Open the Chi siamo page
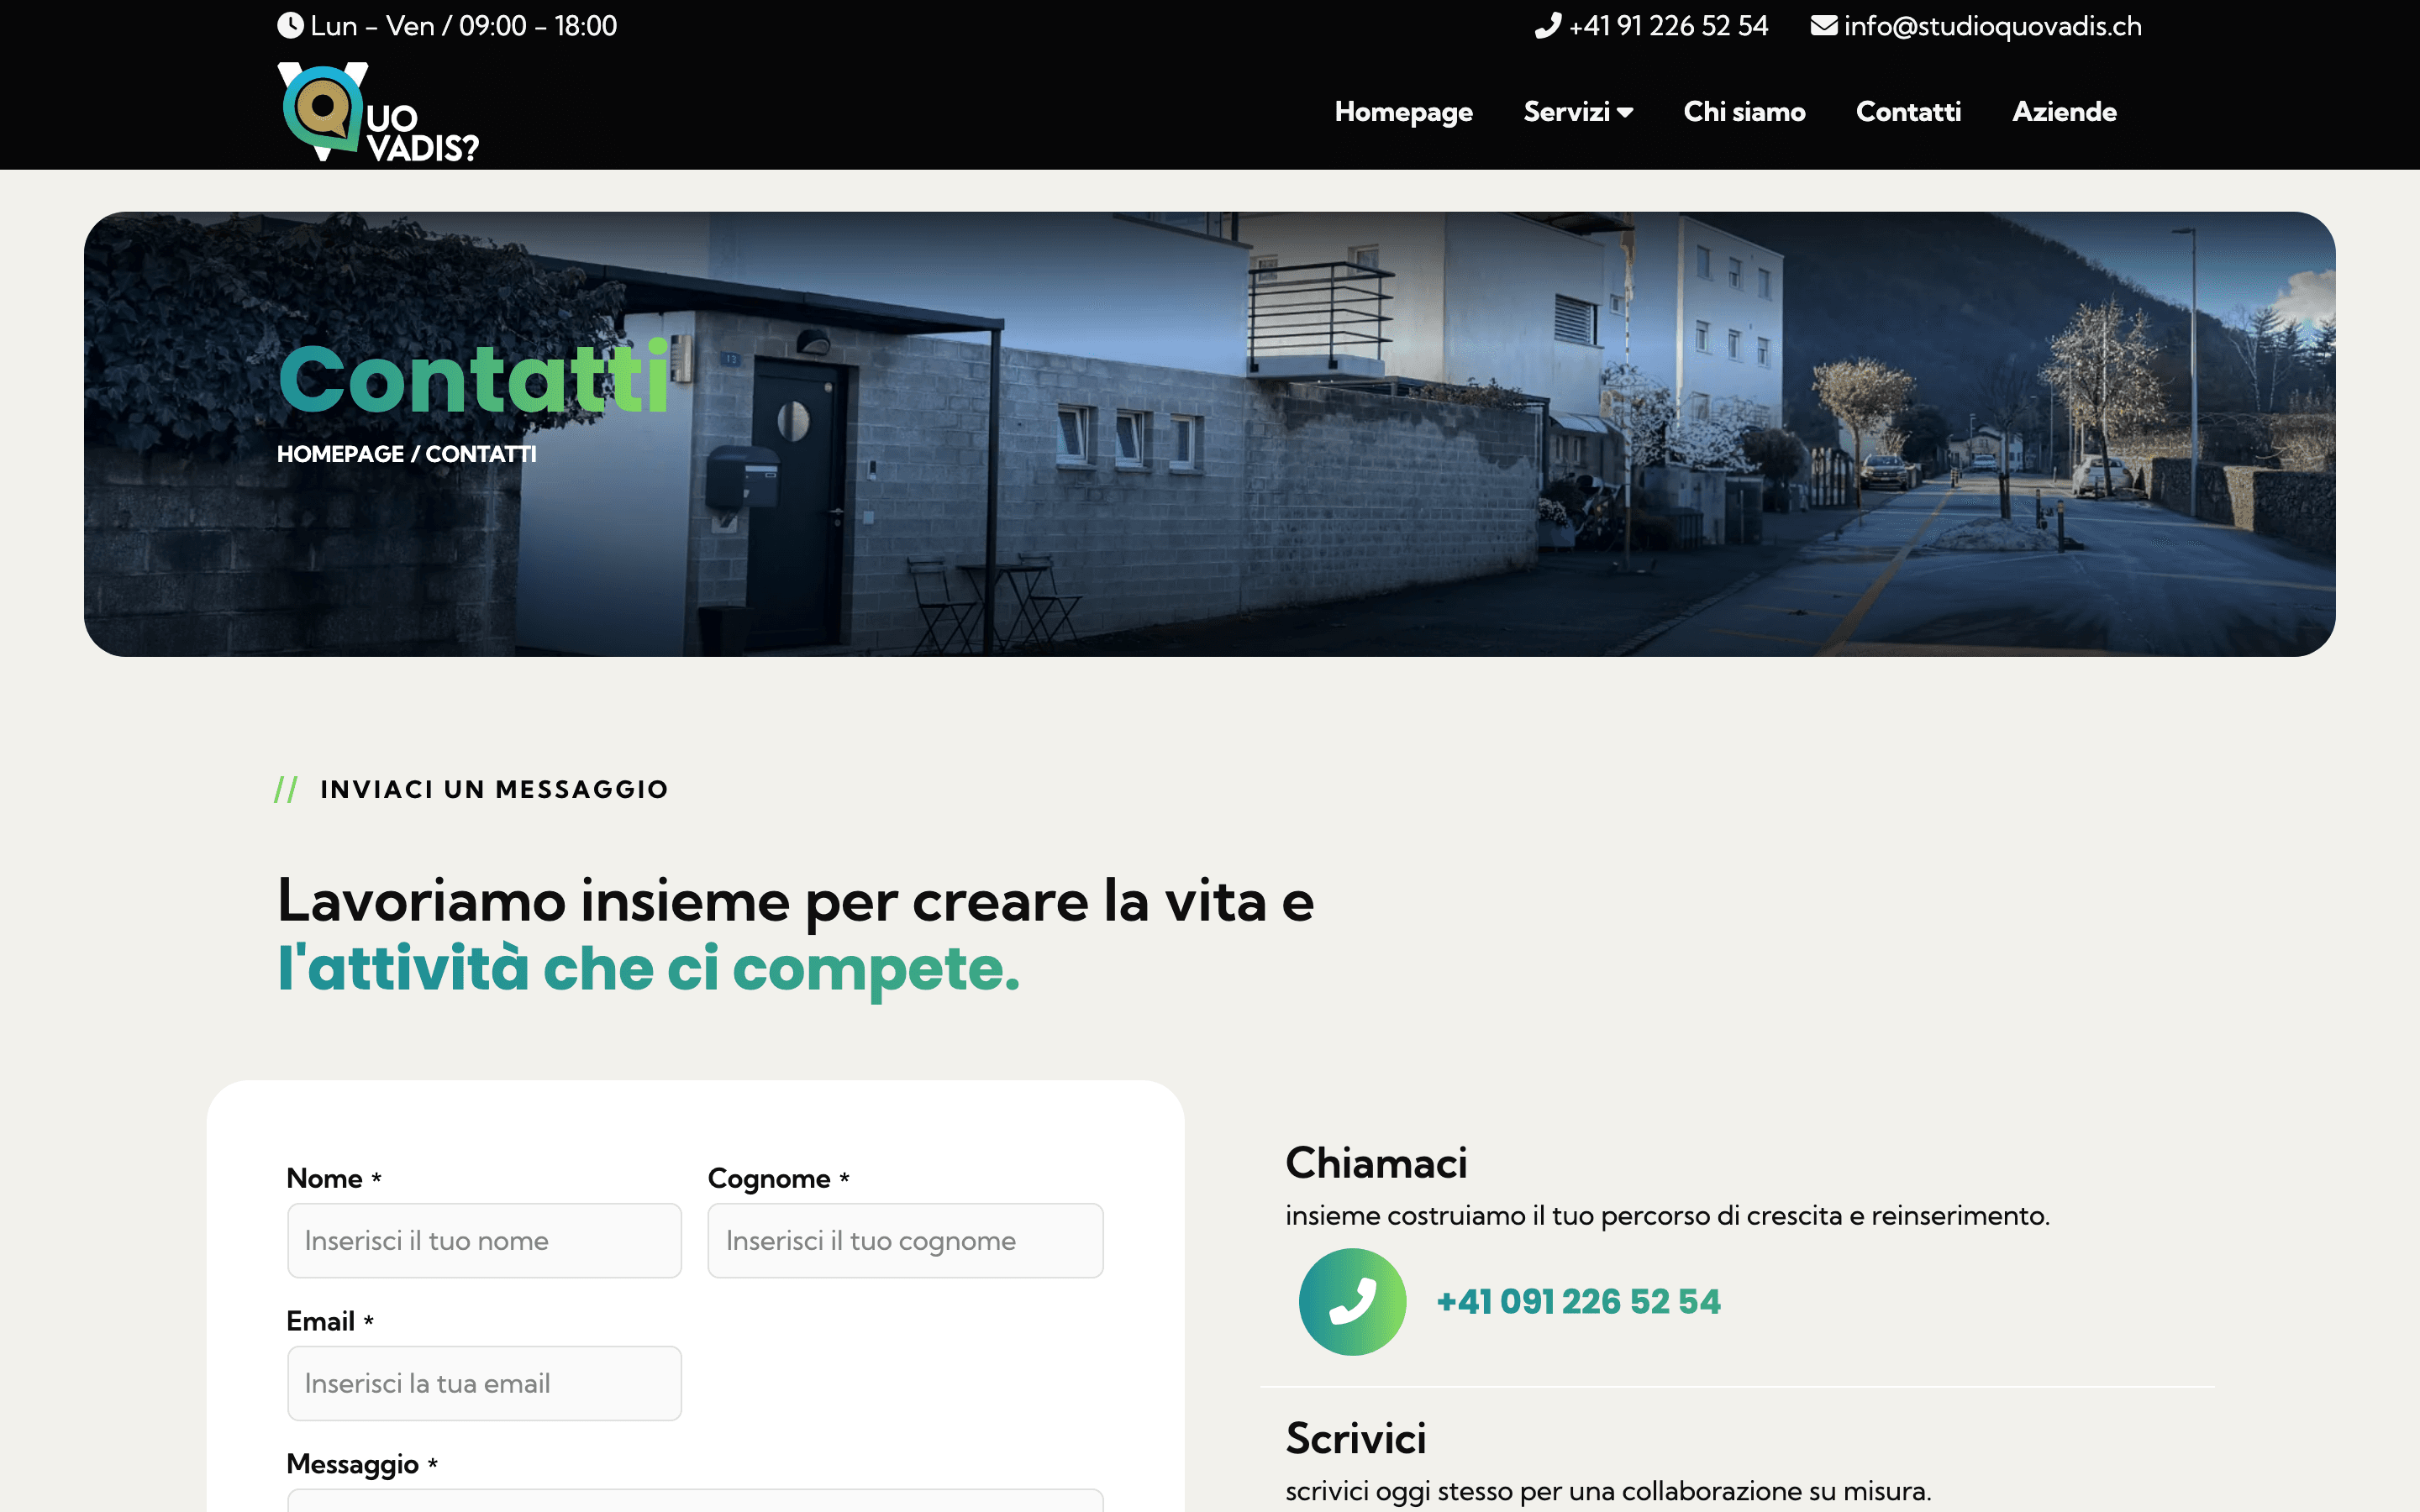Viewport: 2420px width, 1512px height. (1744, 112)
